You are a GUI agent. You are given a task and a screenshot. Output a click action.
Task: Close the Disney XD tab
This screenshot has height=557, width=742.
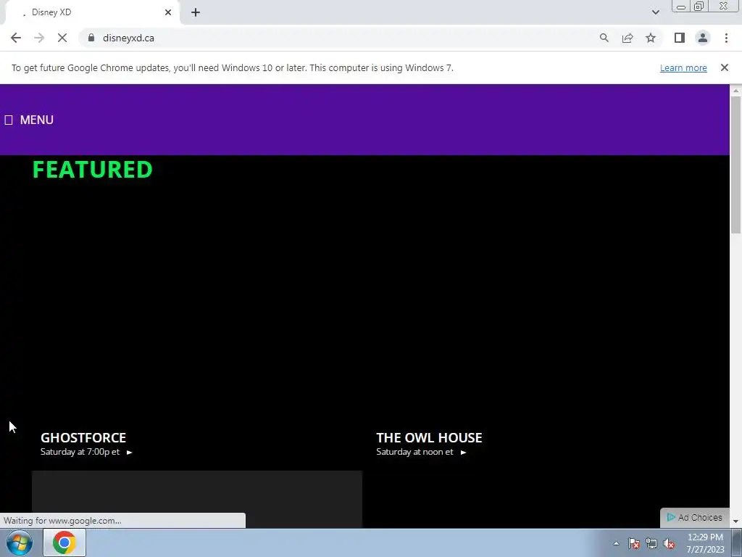coord(168,12)
